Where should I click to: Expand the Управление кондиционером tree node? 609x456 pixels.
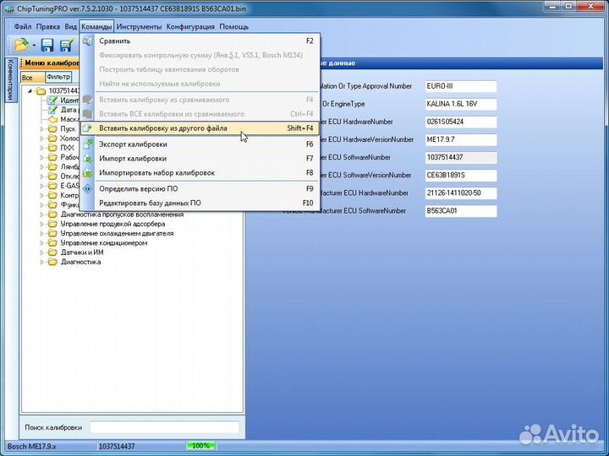[x=41, y=243]
